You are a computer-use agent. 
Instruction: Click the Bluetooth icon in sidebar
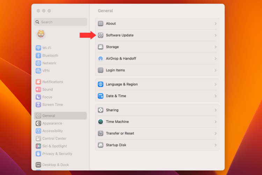tap(38, 55)
